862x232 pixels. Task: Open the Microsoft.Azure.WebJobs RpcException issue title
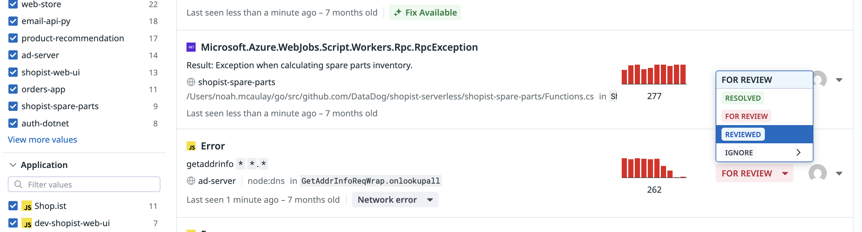click(x=339, y=47)
